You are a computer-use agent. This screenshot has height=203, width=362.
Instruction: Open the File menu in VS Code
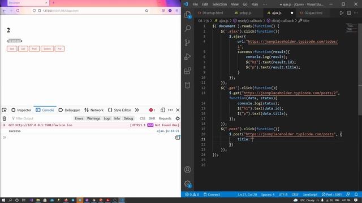(195, 4)
